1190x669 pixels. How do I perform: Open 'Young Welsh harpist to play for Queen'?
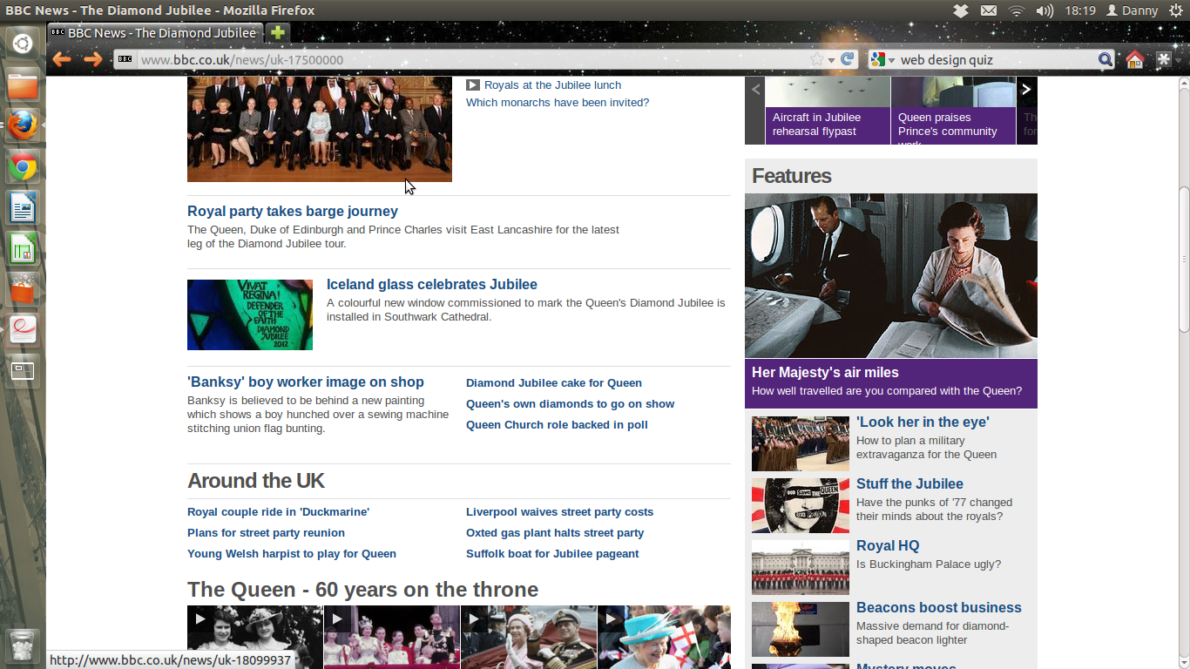[x=292, y=553]
